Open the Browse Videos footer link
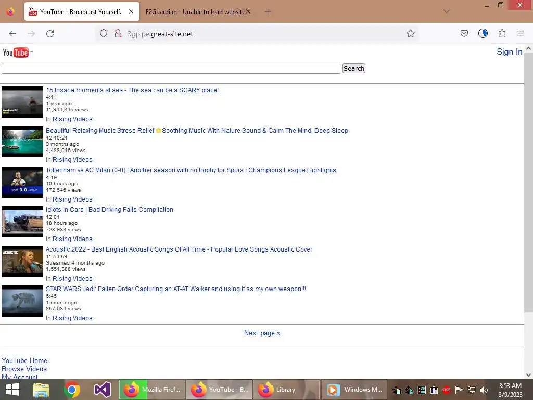Image resolution: width=533 pixels, height=400 pixels. (24, 369)
